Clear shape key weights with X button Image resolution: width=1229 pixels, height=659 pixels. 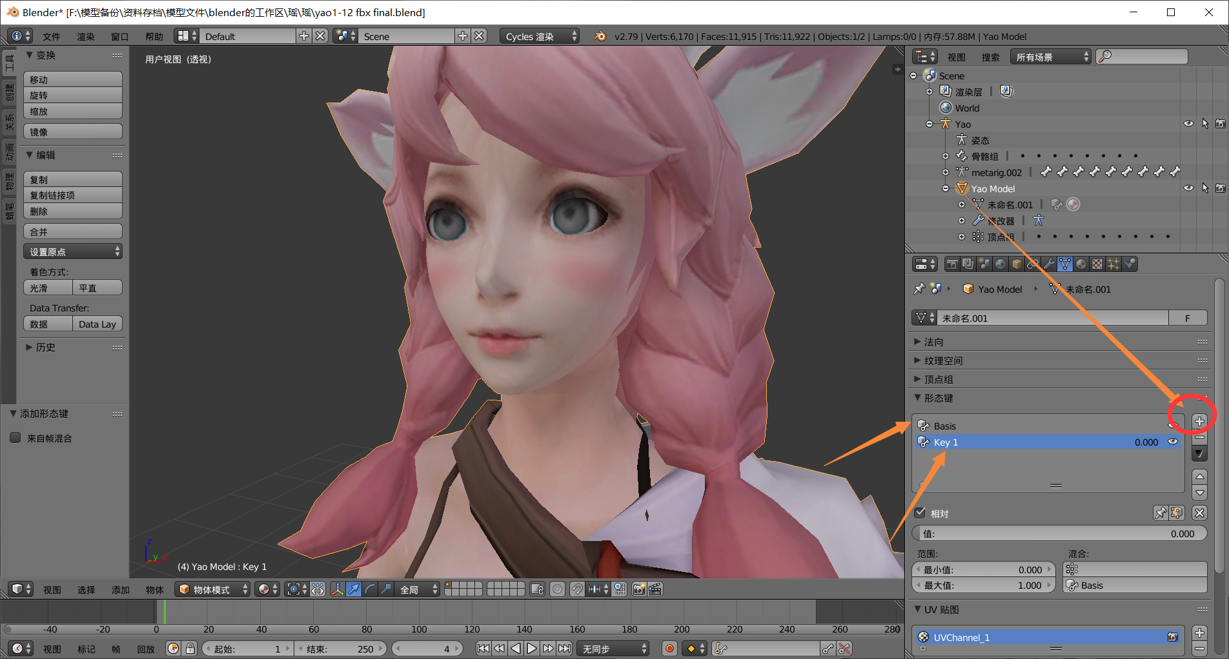(1199, 513)
